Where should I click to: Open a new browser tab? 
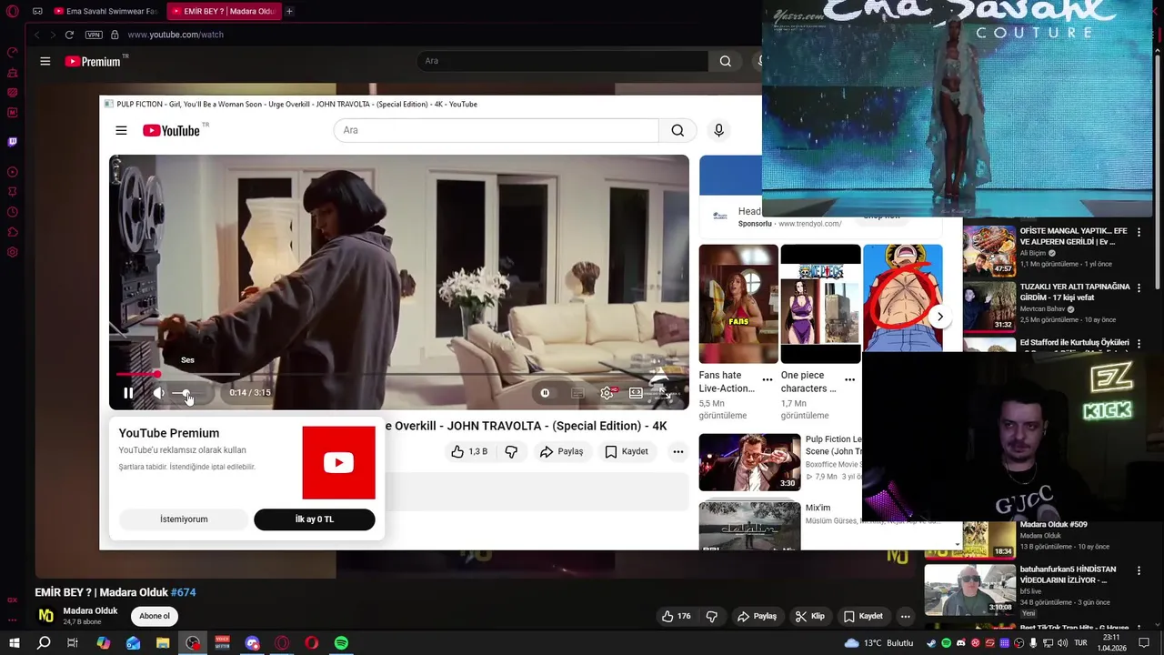pyautogui.click(x=289, y=11)
